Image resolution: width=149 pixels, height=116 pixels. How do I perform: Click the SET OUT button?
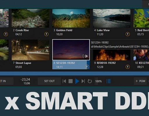(49, 81)
